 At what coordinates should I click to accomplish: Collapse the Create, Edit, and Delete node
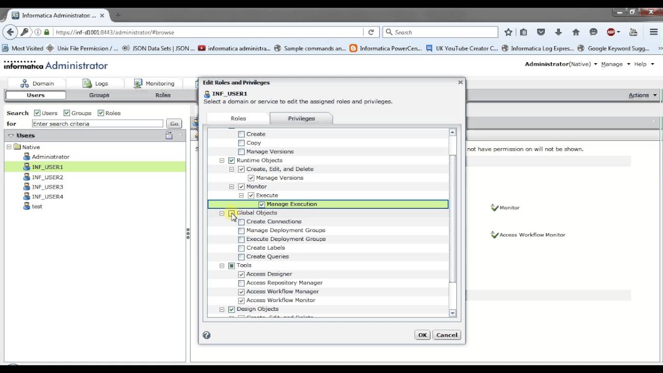(x=232, y=169)
